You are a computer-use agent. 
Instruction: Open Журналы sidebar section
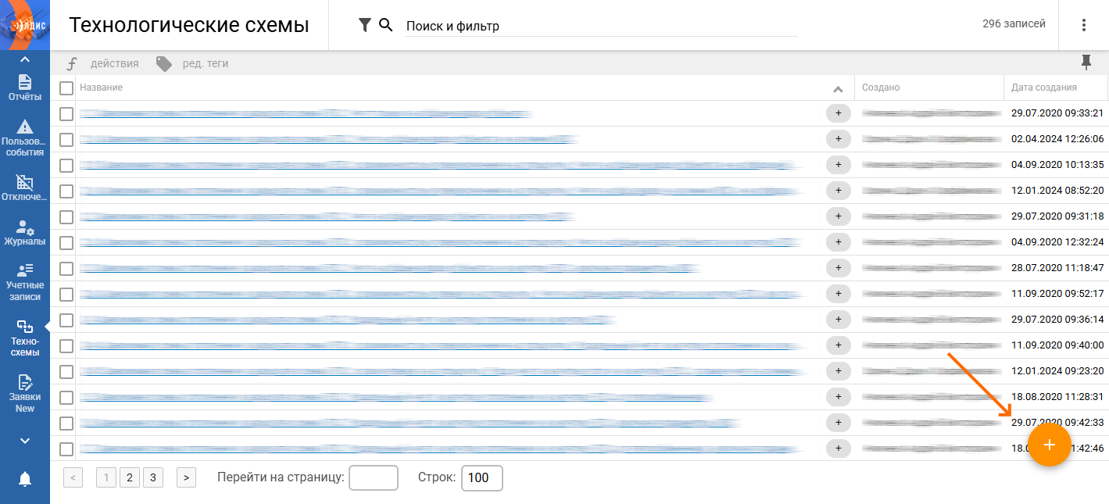coord(25,233)
